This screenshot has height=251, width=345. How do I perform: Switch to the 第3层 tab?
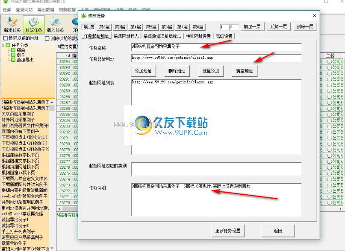[120, 27]
